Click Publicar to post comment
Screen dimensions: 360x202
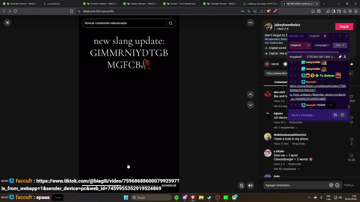348,185
